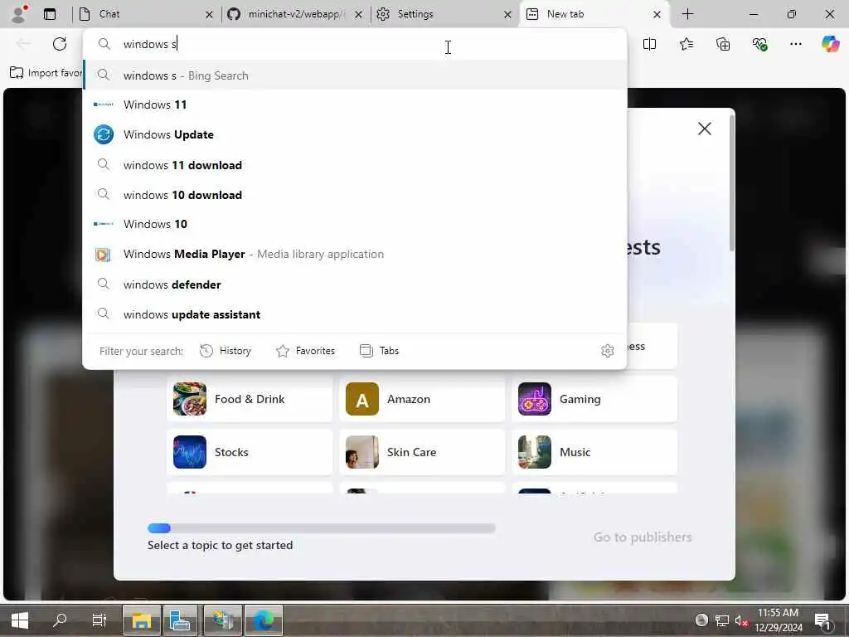Image resolution: width=849 pixels, height=637 pixels.
Task: Choose 'windows 11 download' suggestion
Action: (355, 165)
